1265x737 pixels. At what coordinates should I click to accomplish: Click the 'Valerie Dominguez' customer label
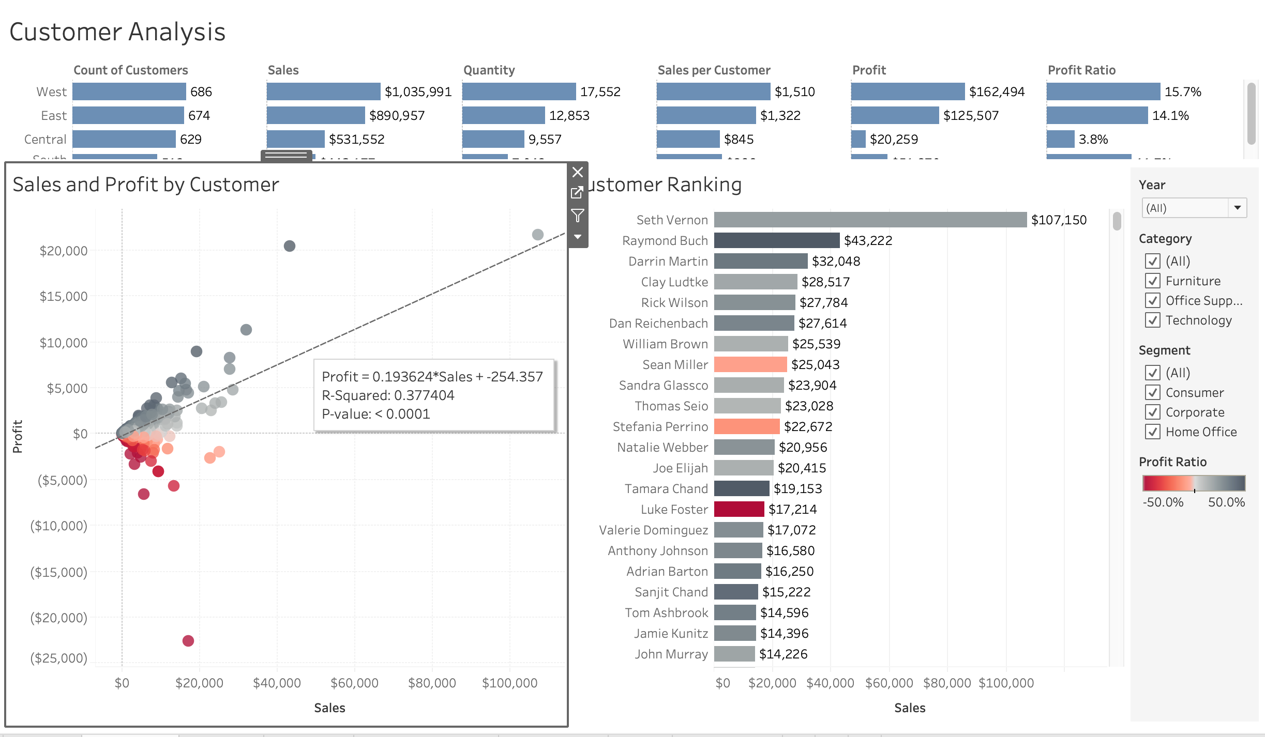pyautogui.click(x=654, y=530)
